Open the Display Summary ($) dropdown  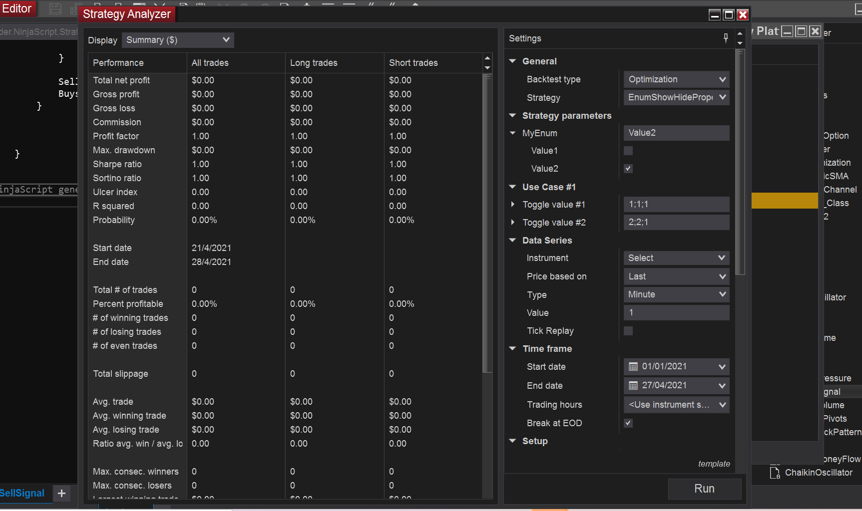coord(178,40)
